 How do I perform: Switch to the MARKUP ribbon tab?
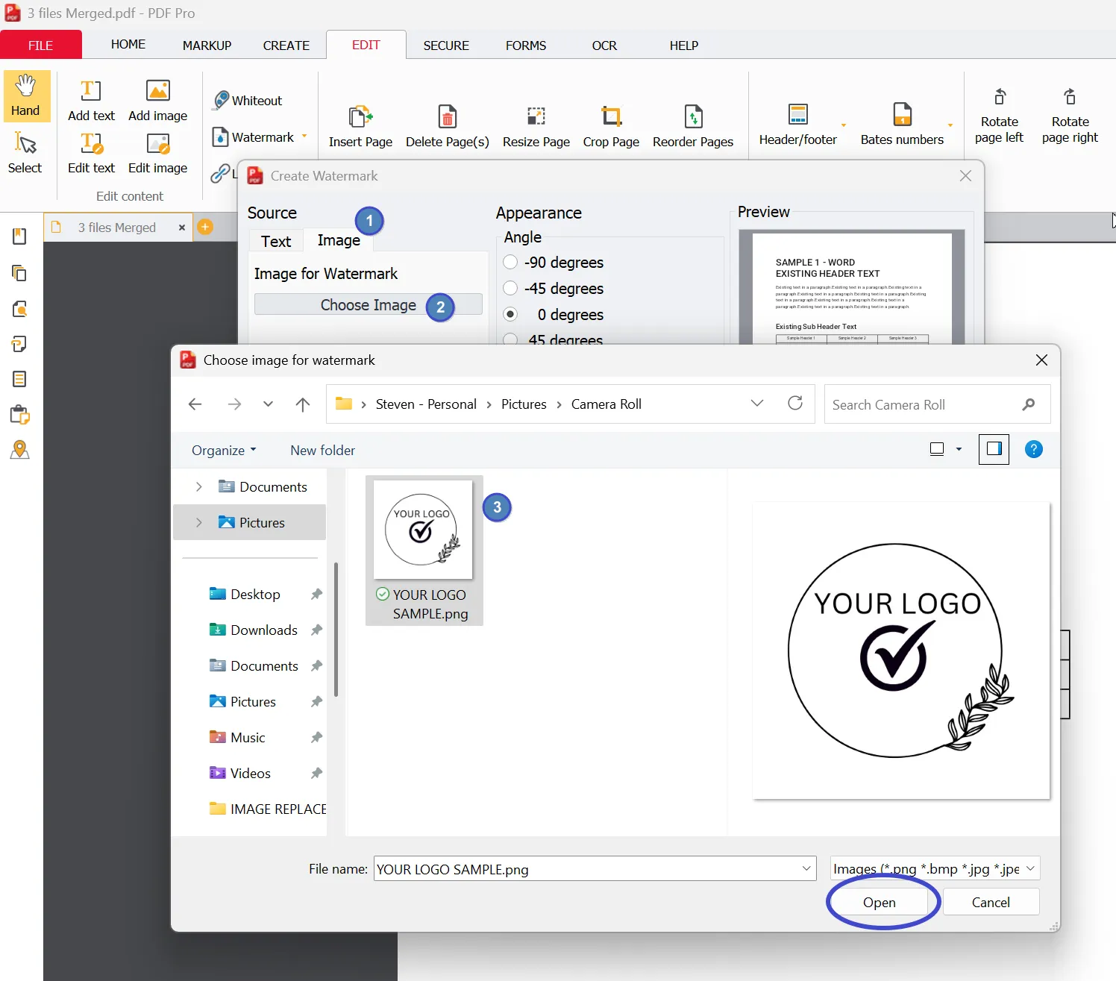(x=207, y=46)
